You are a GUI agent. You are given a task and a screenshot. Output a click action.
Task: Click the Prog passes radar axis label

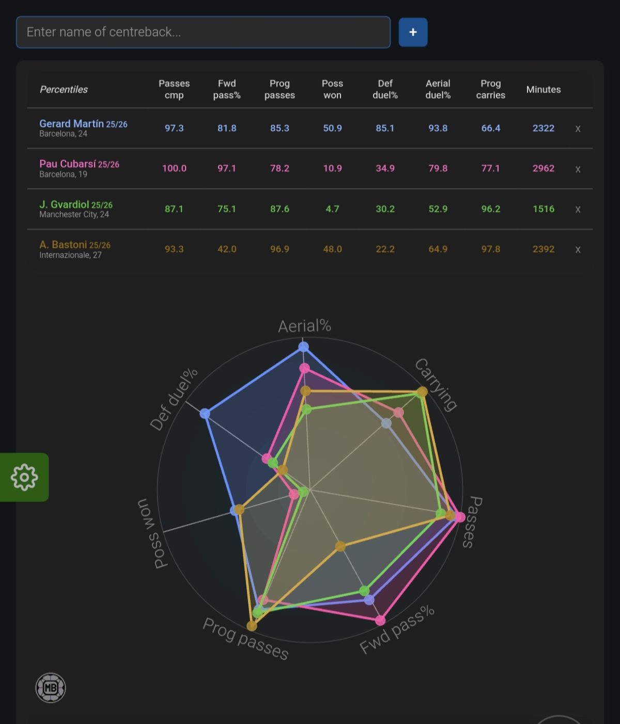click(245, 639)
